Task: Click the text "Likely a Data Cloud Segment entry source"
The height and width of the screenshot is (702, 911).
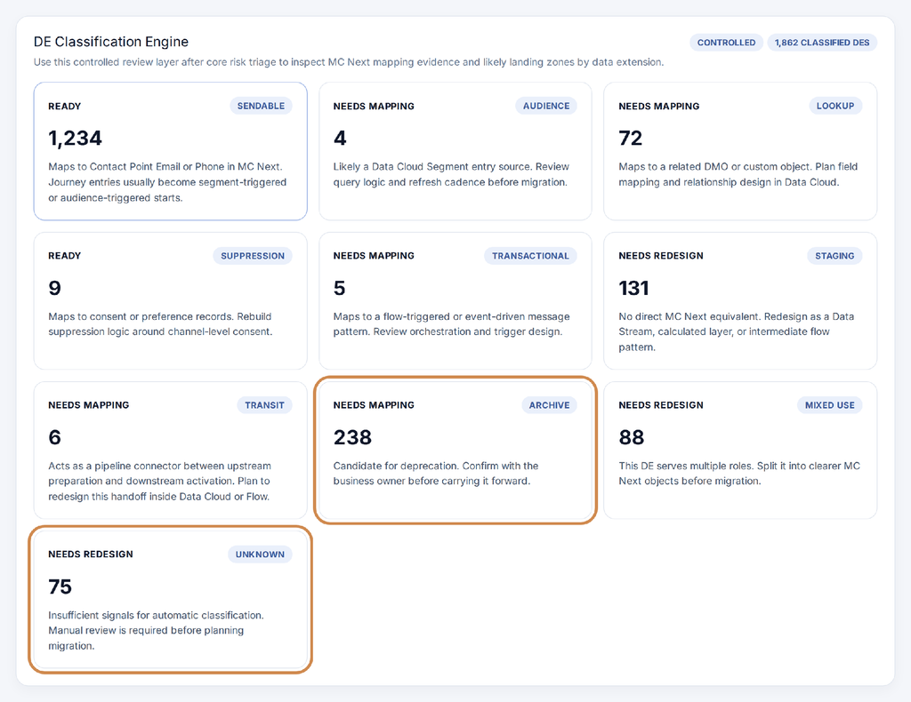Action: (433, 166)
